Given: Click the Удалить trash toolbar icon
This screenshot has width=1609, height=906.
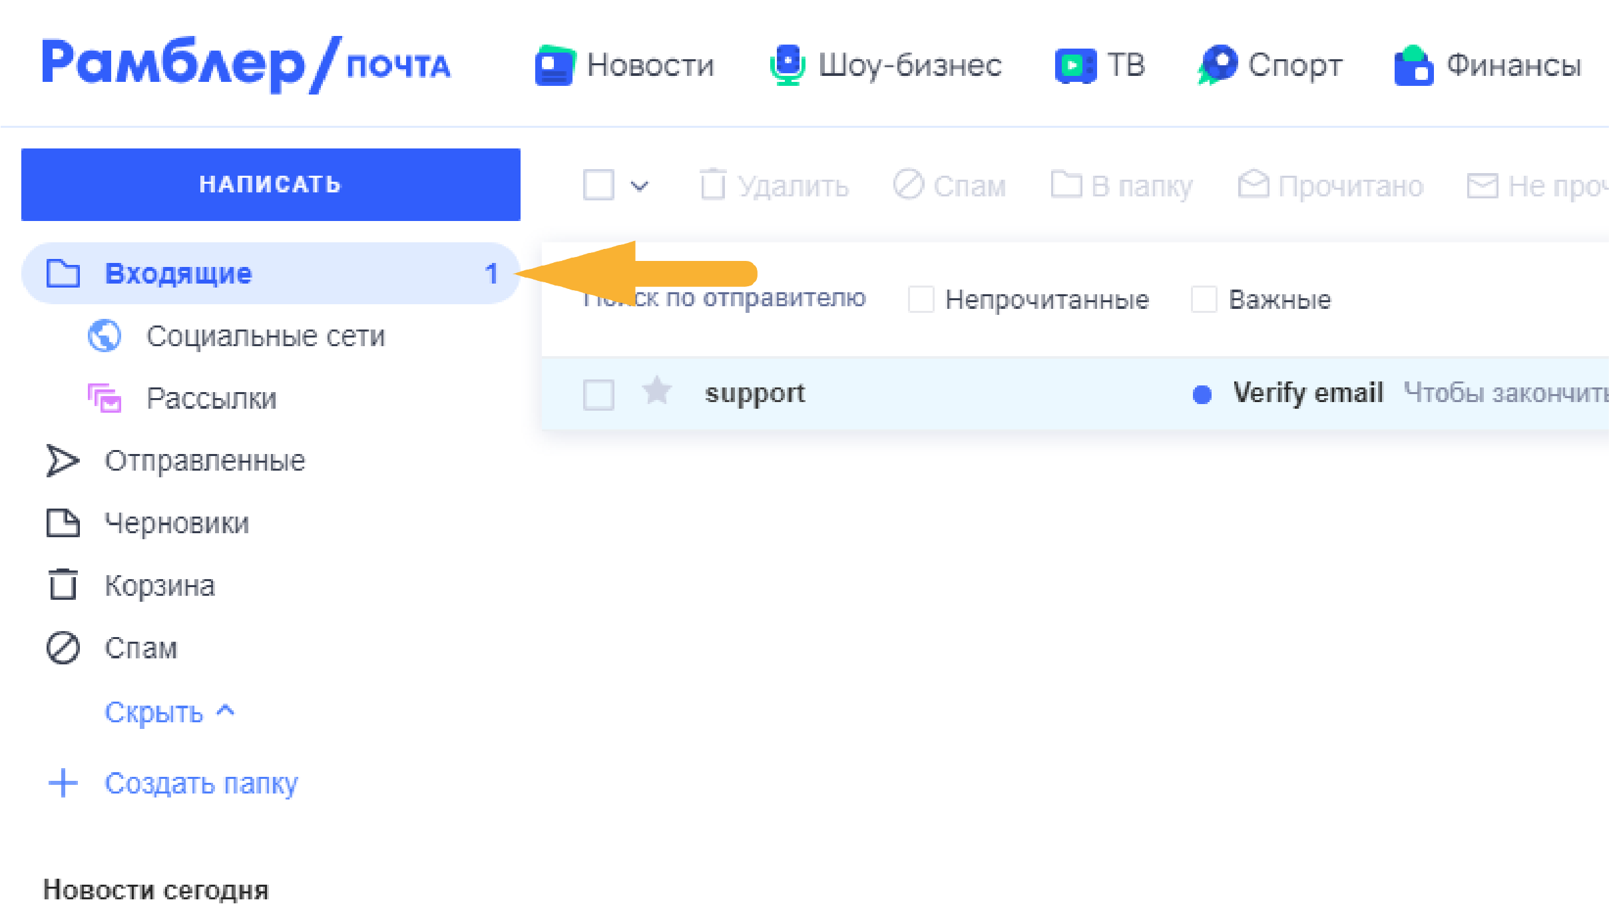Looking at the screenshot, I should pos(712,185).
